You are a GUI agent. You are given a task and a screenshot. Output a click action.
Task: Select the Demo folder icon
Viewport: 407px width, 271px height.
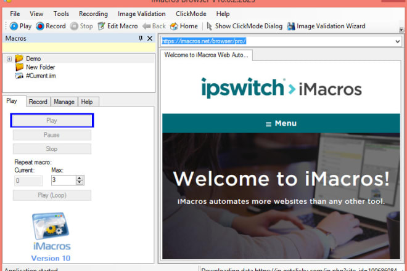click(19, 59)
